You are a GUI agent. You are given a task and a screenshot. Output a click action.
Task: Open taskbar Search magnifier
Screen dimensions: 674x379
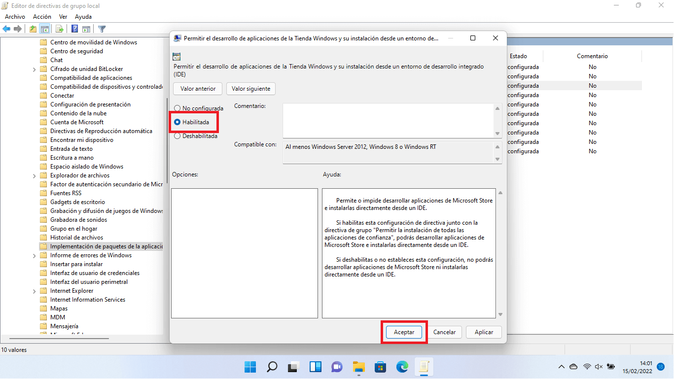point(272,367)
